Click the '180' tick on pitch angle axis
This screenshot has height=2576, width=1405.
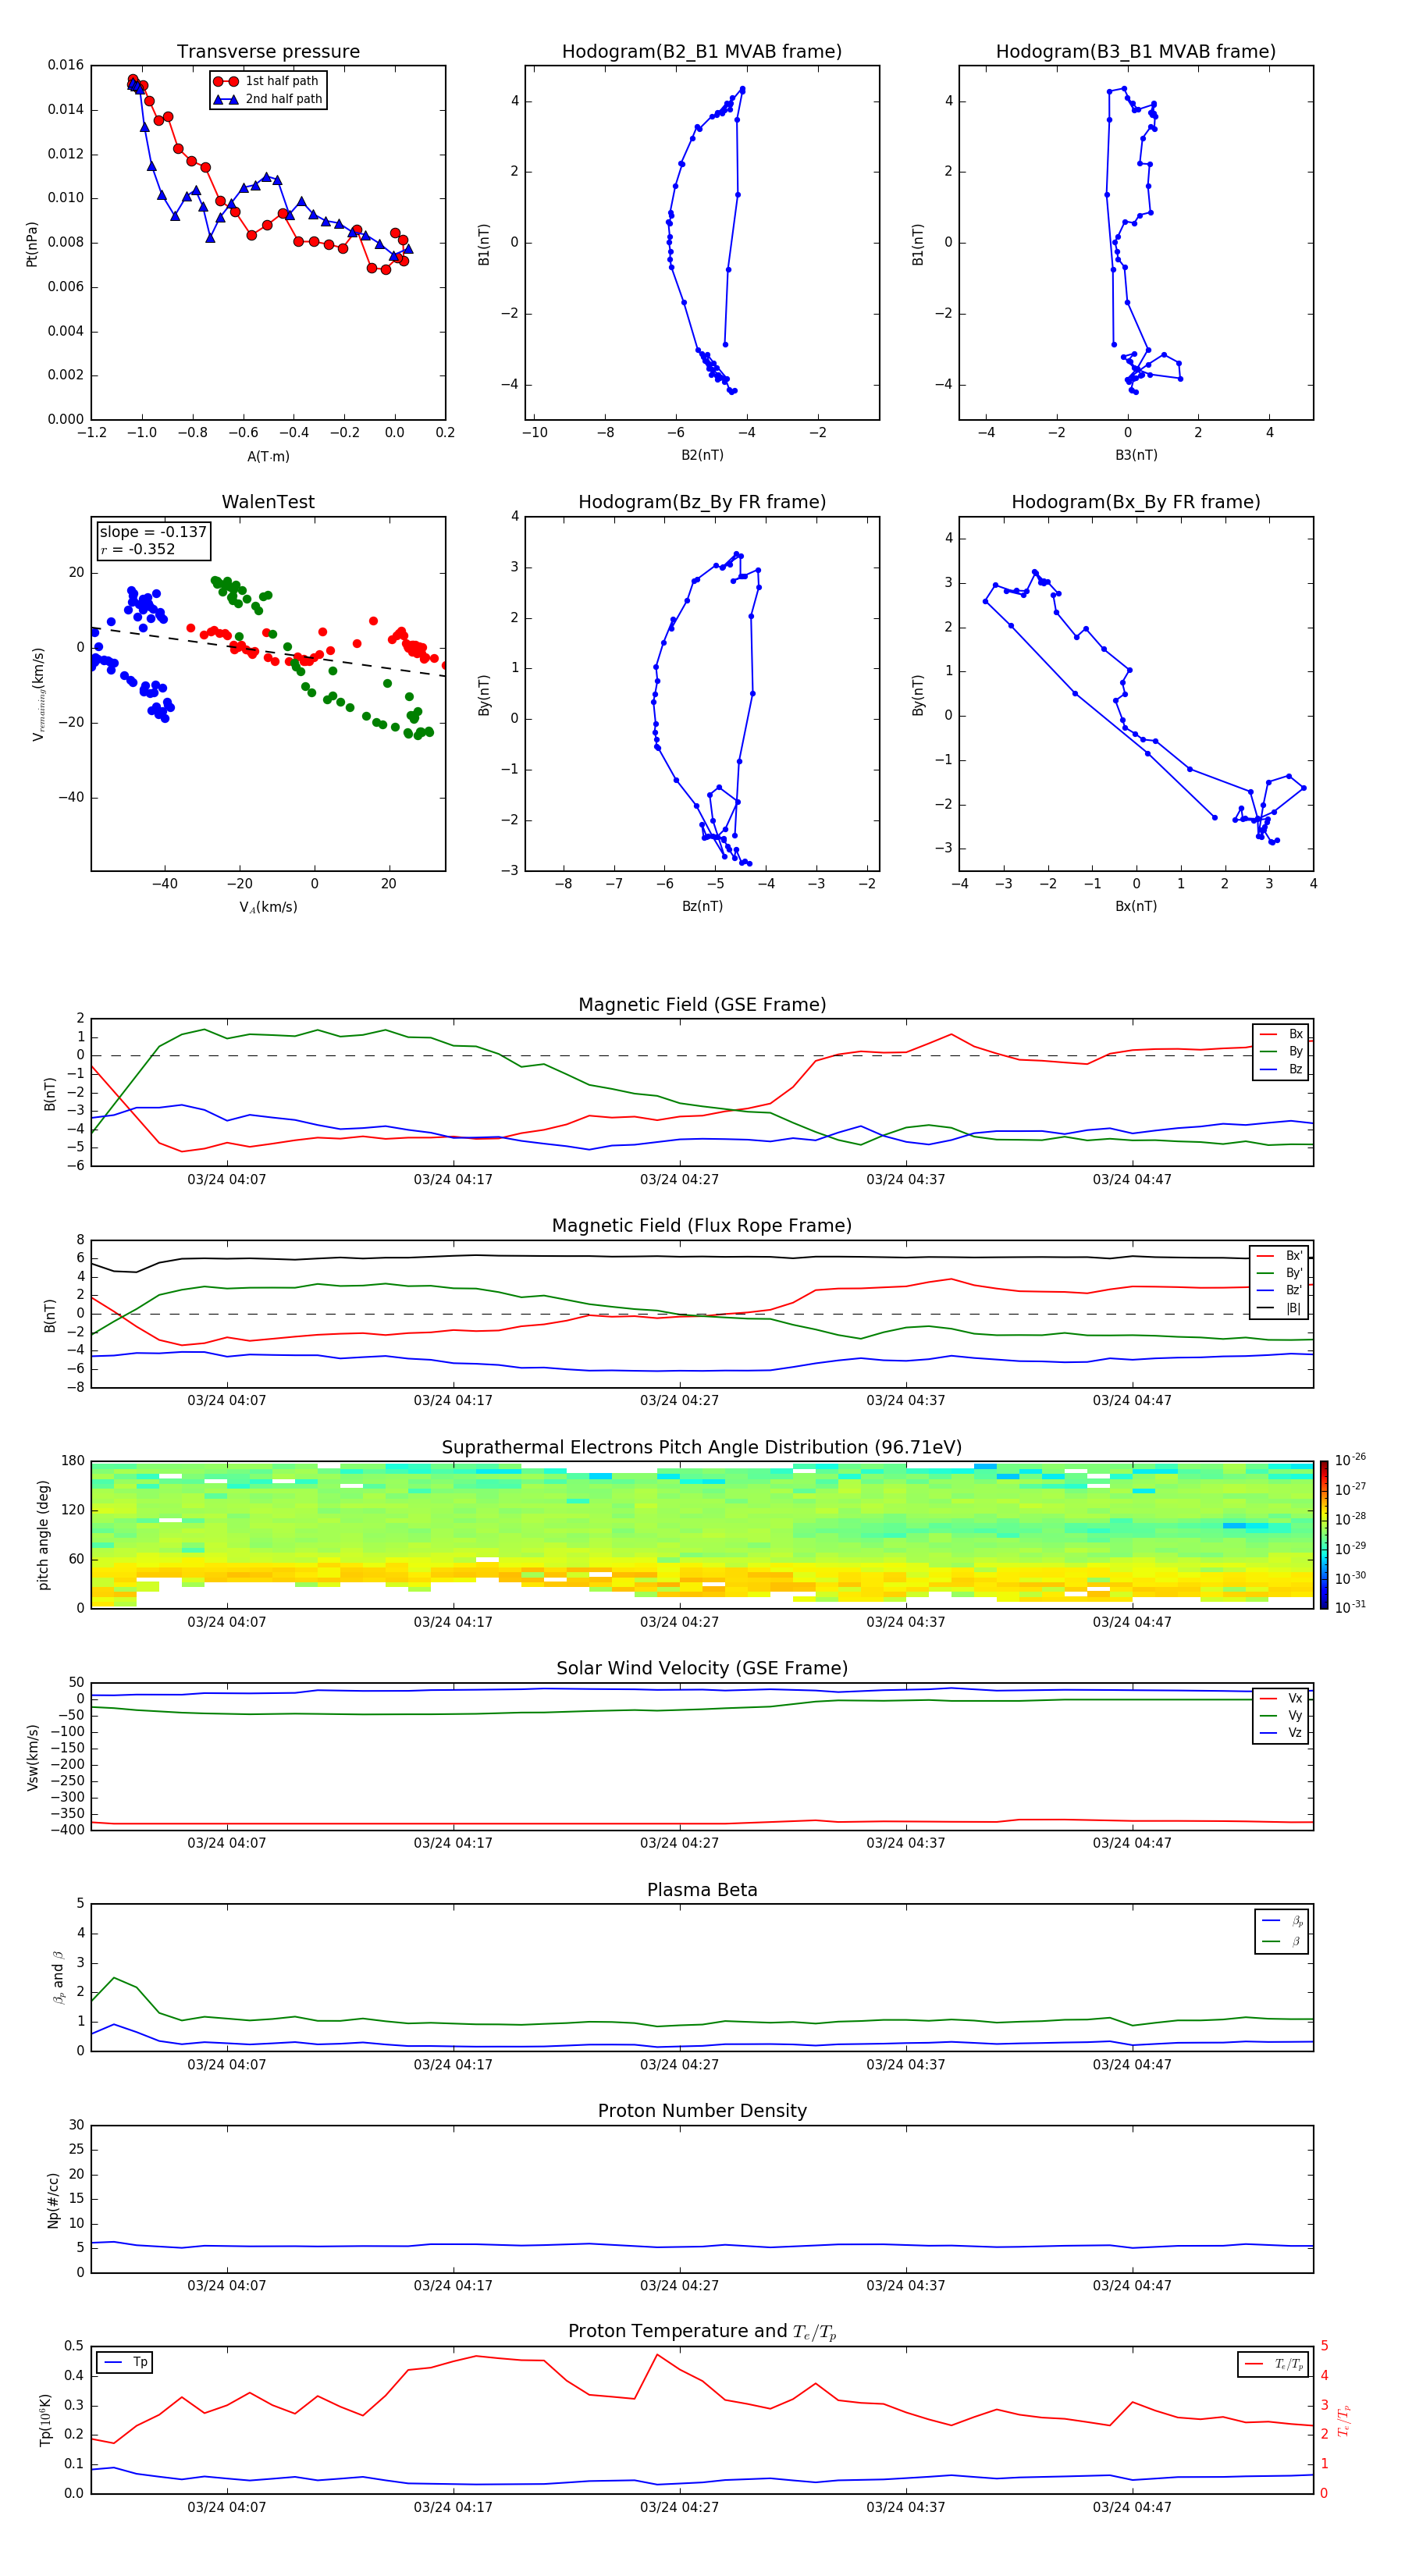point(73,1461)
